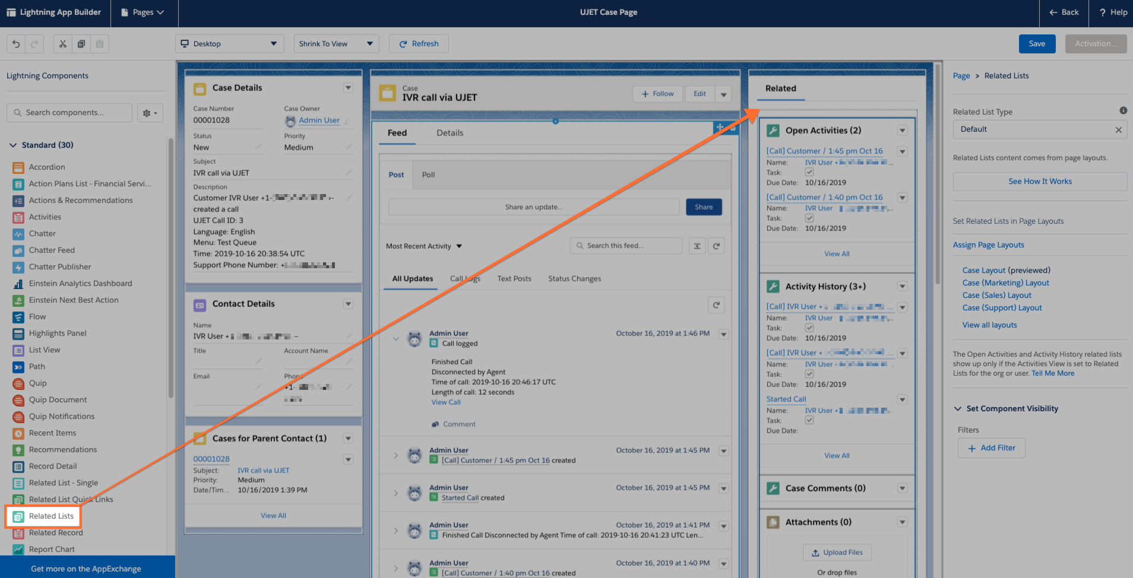Click the Attachments panel icon

pos(773,522)
